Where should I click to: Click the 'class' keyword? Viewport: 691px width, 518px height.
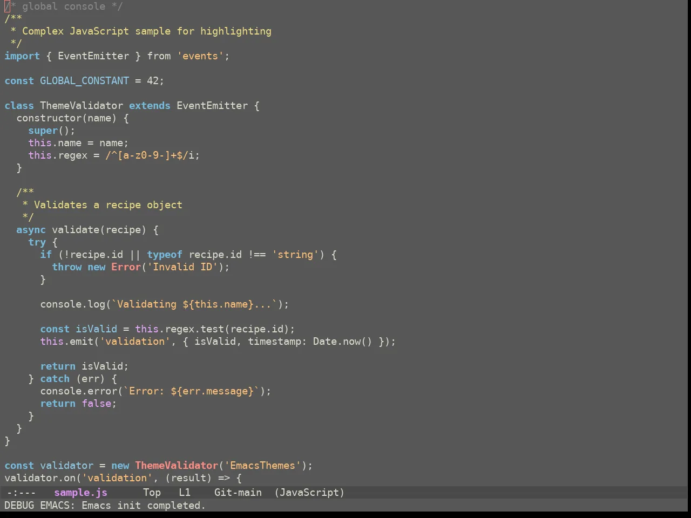coord(19,106)
